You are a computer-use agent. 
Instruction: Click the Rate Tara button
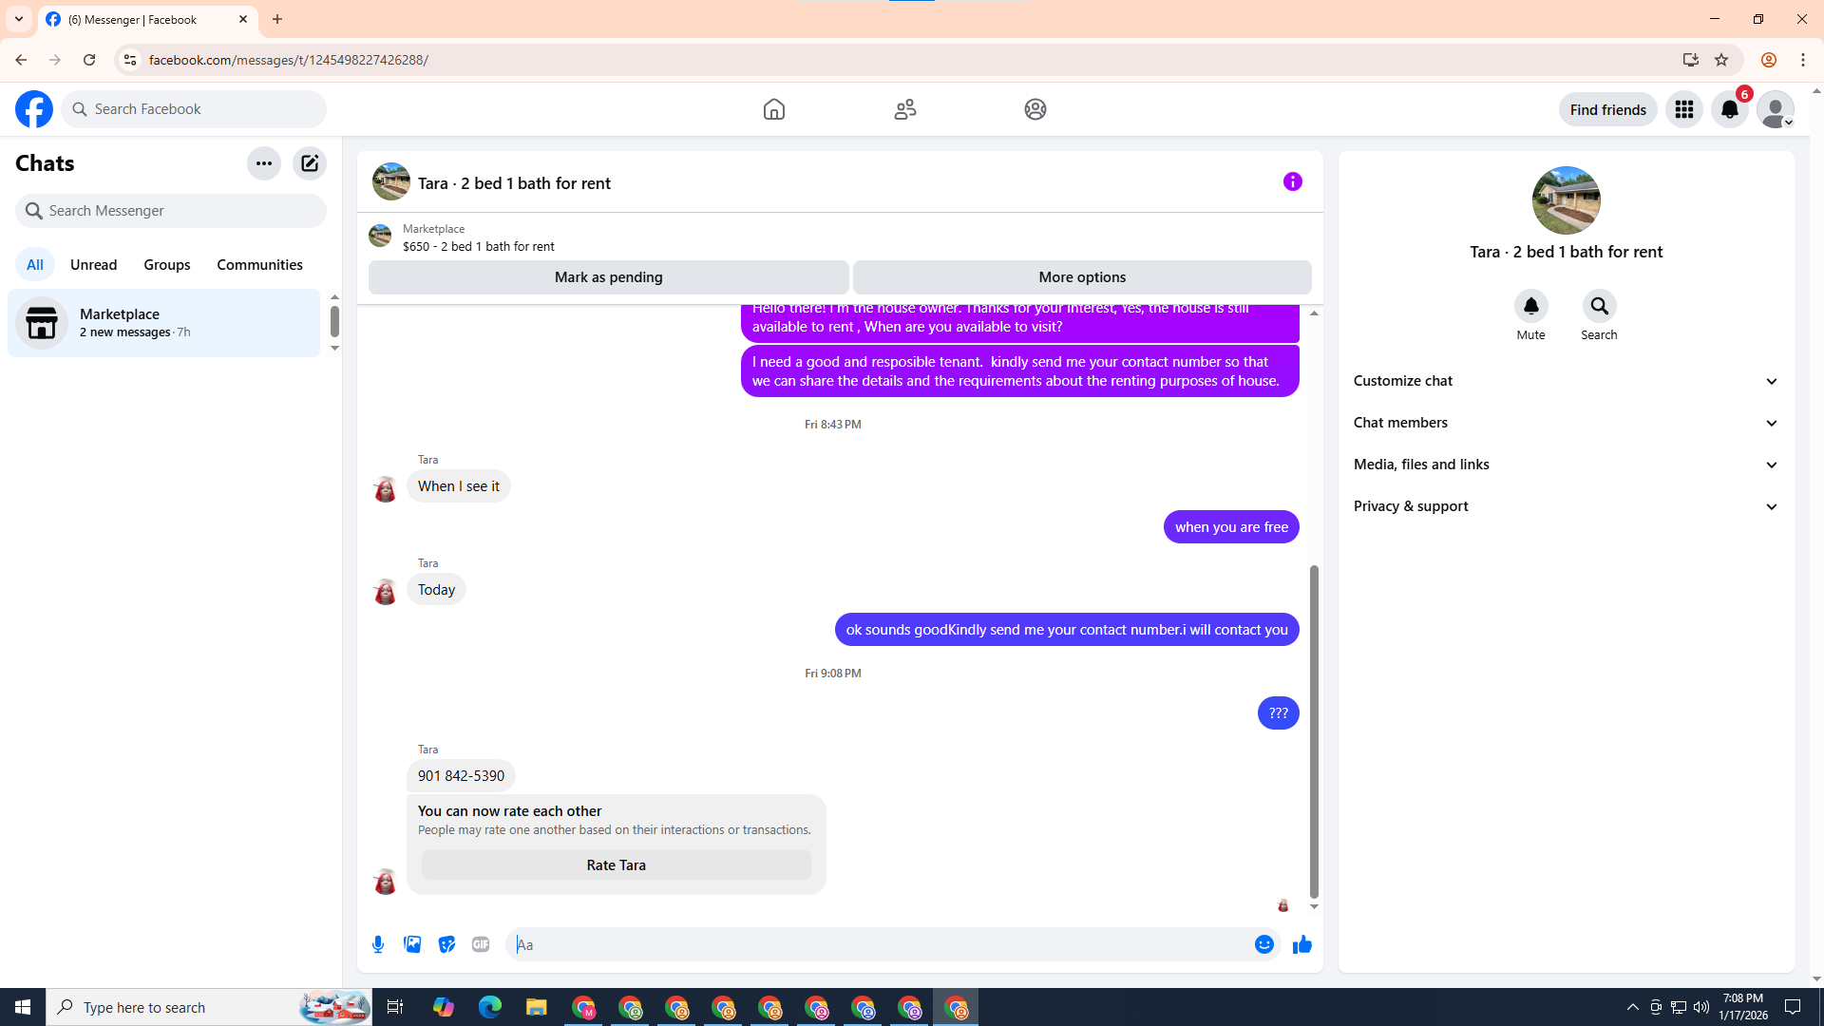tap(616, 864)
